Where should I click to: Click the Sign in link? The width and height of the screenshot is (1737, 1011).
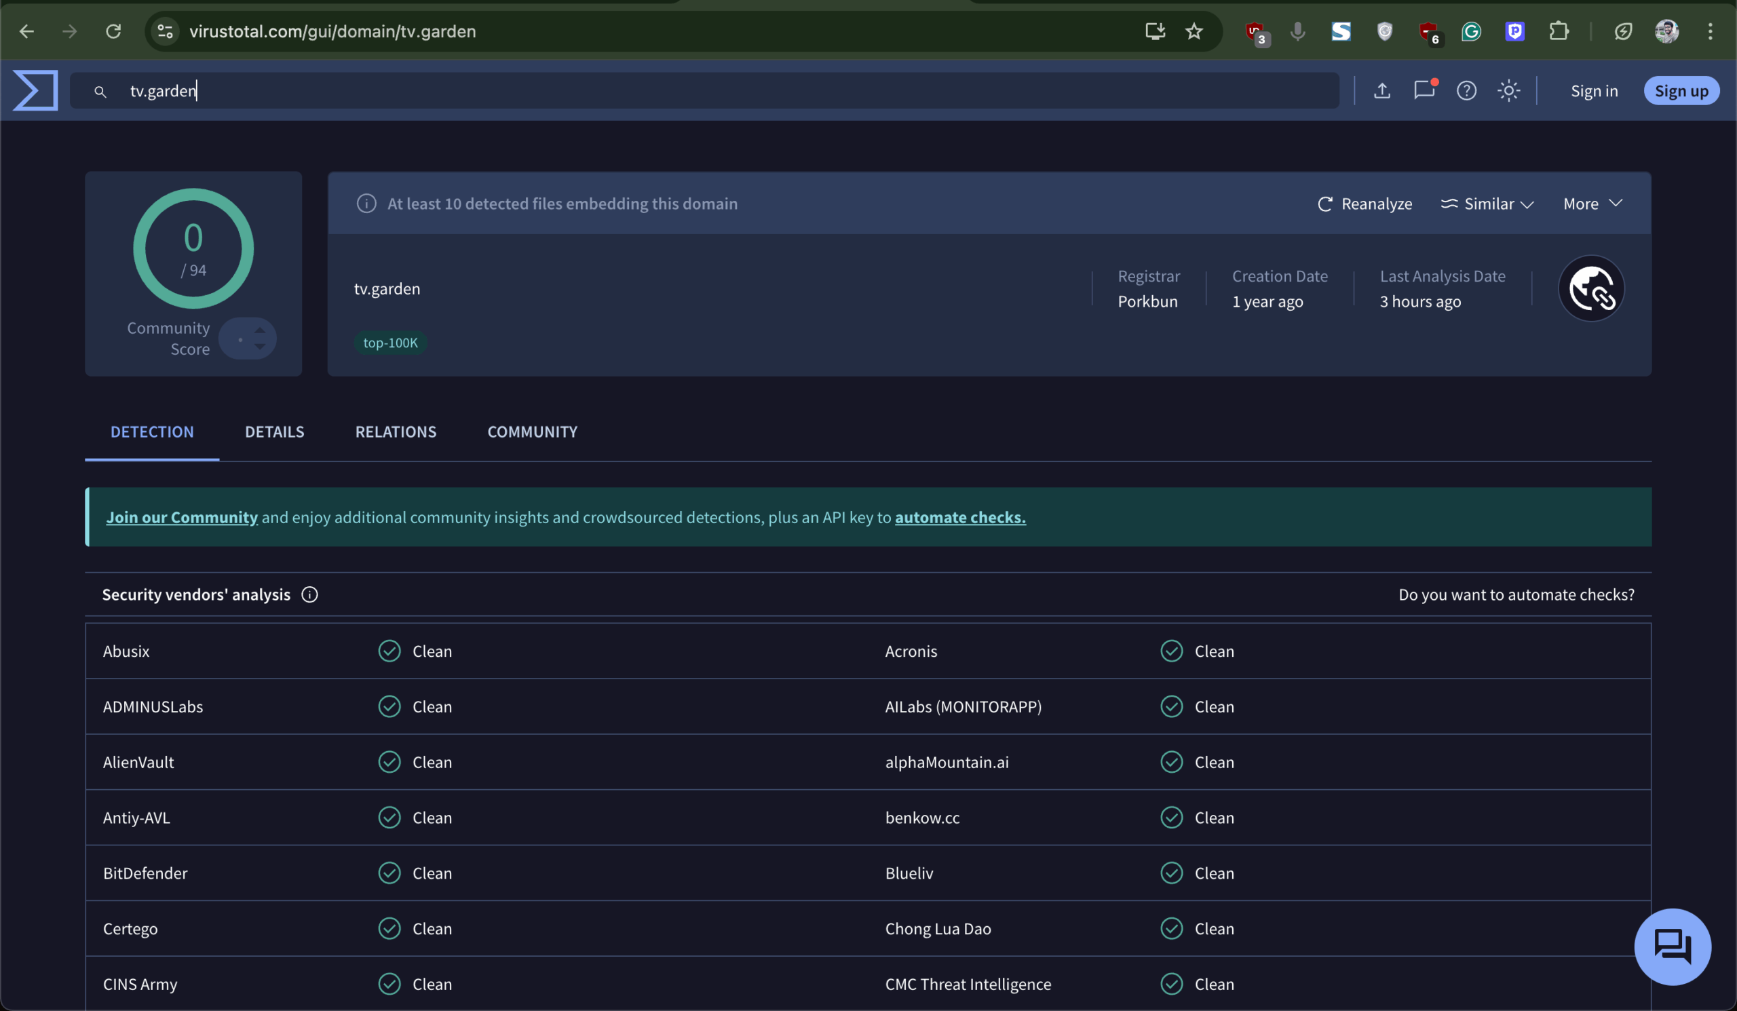1595,90
